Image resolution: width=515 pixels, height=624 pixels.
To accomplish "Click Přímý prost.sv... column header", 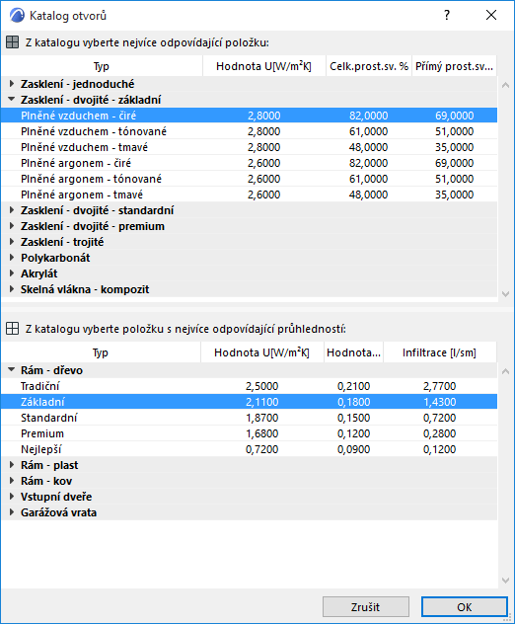I will 454,66.
